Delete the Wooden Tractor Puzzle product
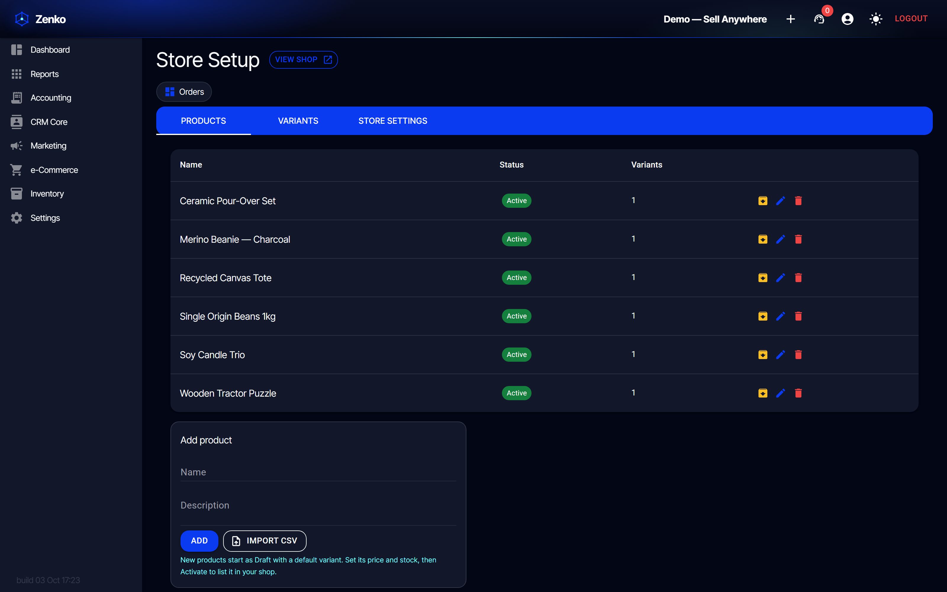 tap(798, 393)
